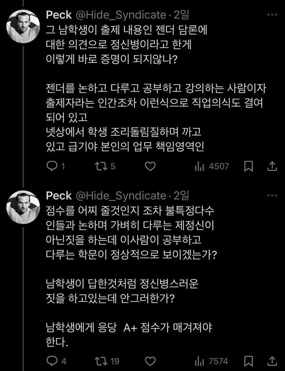Share the first tweet

[271, 166]
